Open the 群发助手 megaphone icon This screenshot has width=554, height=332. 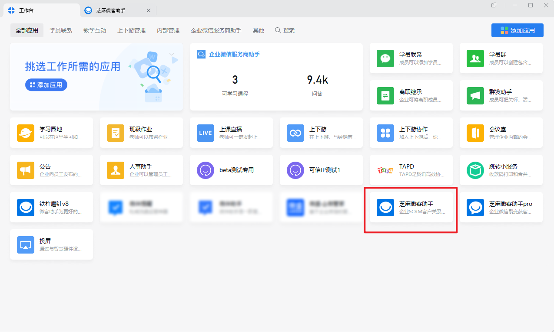[475, 95]
